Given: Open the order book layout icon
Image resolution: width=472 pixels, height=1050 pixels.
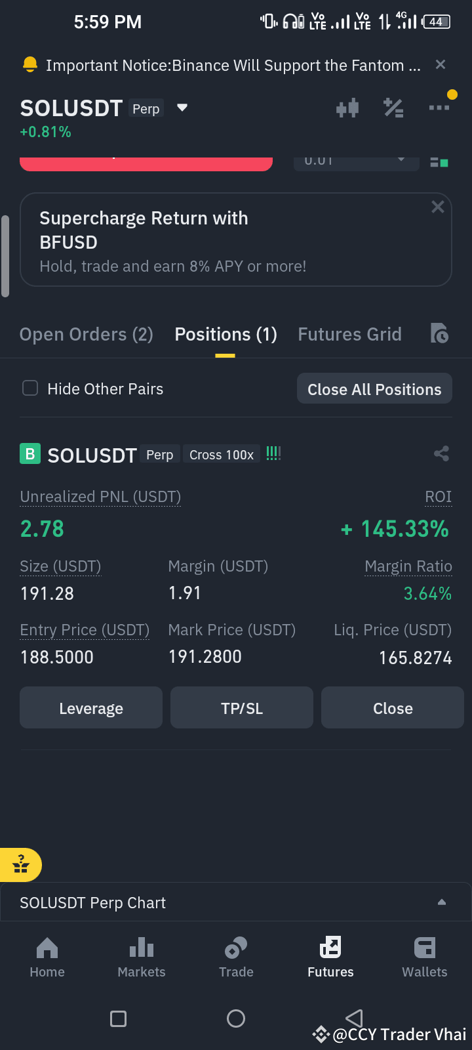Looking at the screenshot, I should click(439, 162).
